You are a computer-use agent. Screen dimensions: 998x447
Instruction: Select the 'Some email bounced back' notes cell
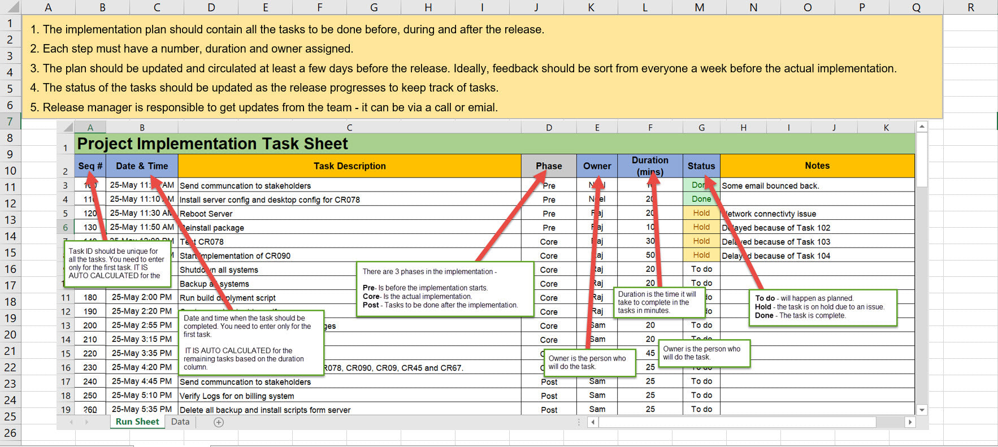coord(817,186)
